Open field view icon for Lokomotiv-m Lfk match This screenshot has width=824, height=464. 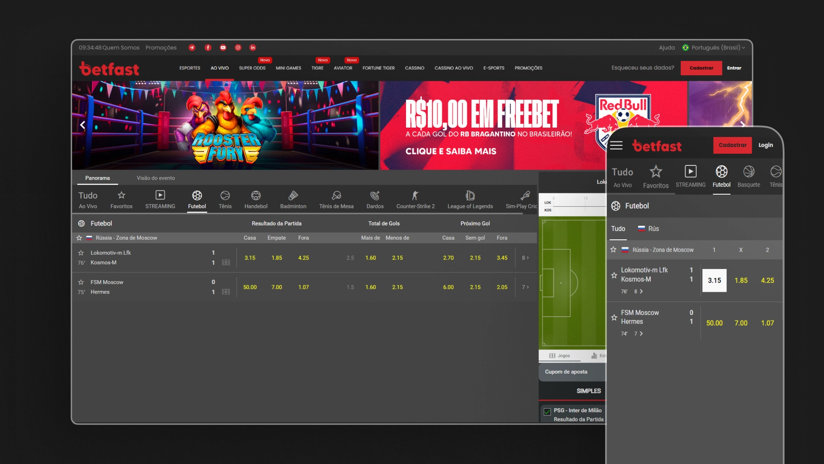(x=226, y=263)
